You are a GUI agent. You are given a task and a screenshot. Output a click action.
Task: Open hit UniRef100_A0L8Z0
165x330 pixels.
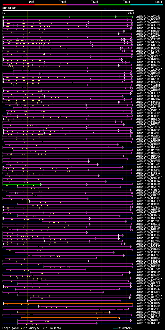click(x=148, y=25)
